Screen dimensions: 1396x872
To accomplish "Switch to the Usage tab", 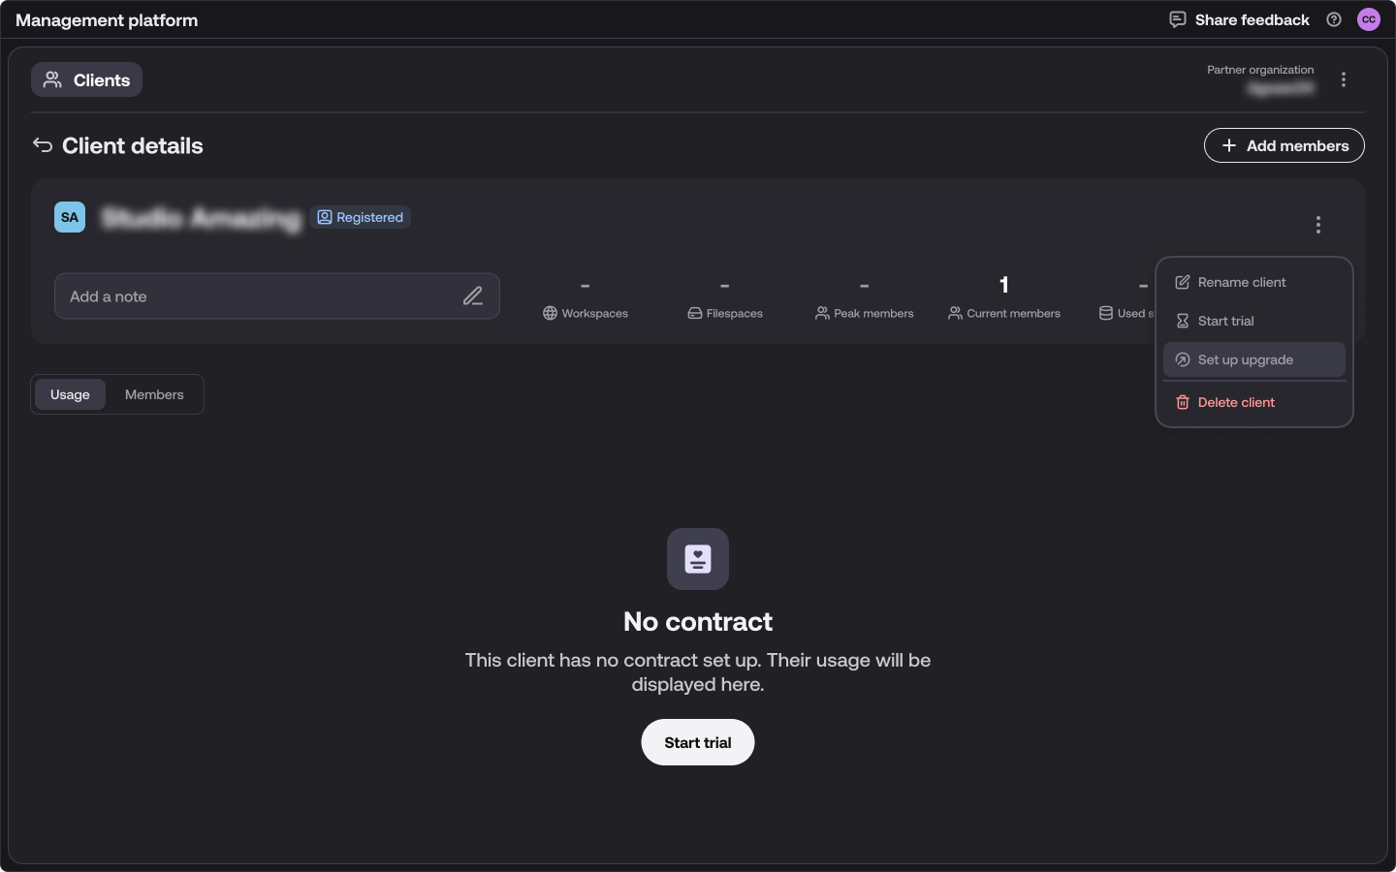I will tap(70, 394).
